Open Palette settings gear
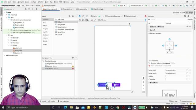 click(73, 16)
